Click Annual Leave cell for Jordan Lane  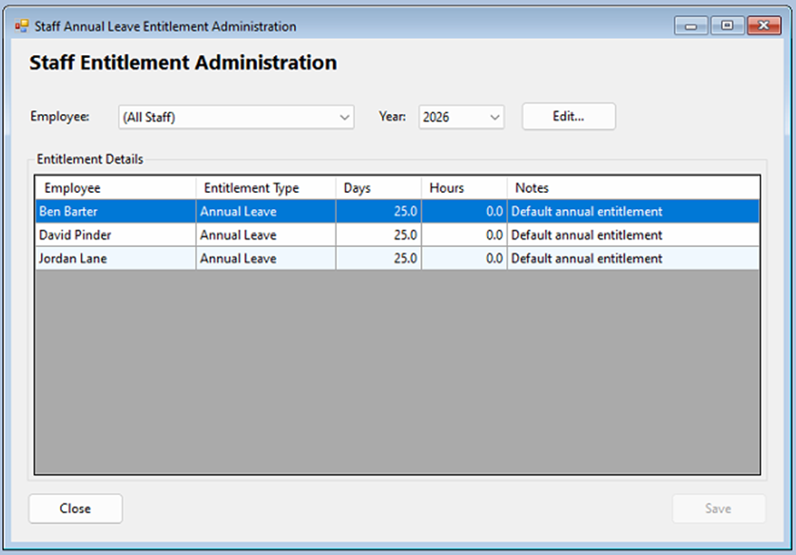click(265, 258)
